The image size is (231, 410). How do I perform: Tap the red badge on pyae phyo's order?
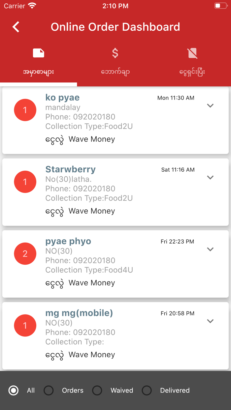[25, 253]
